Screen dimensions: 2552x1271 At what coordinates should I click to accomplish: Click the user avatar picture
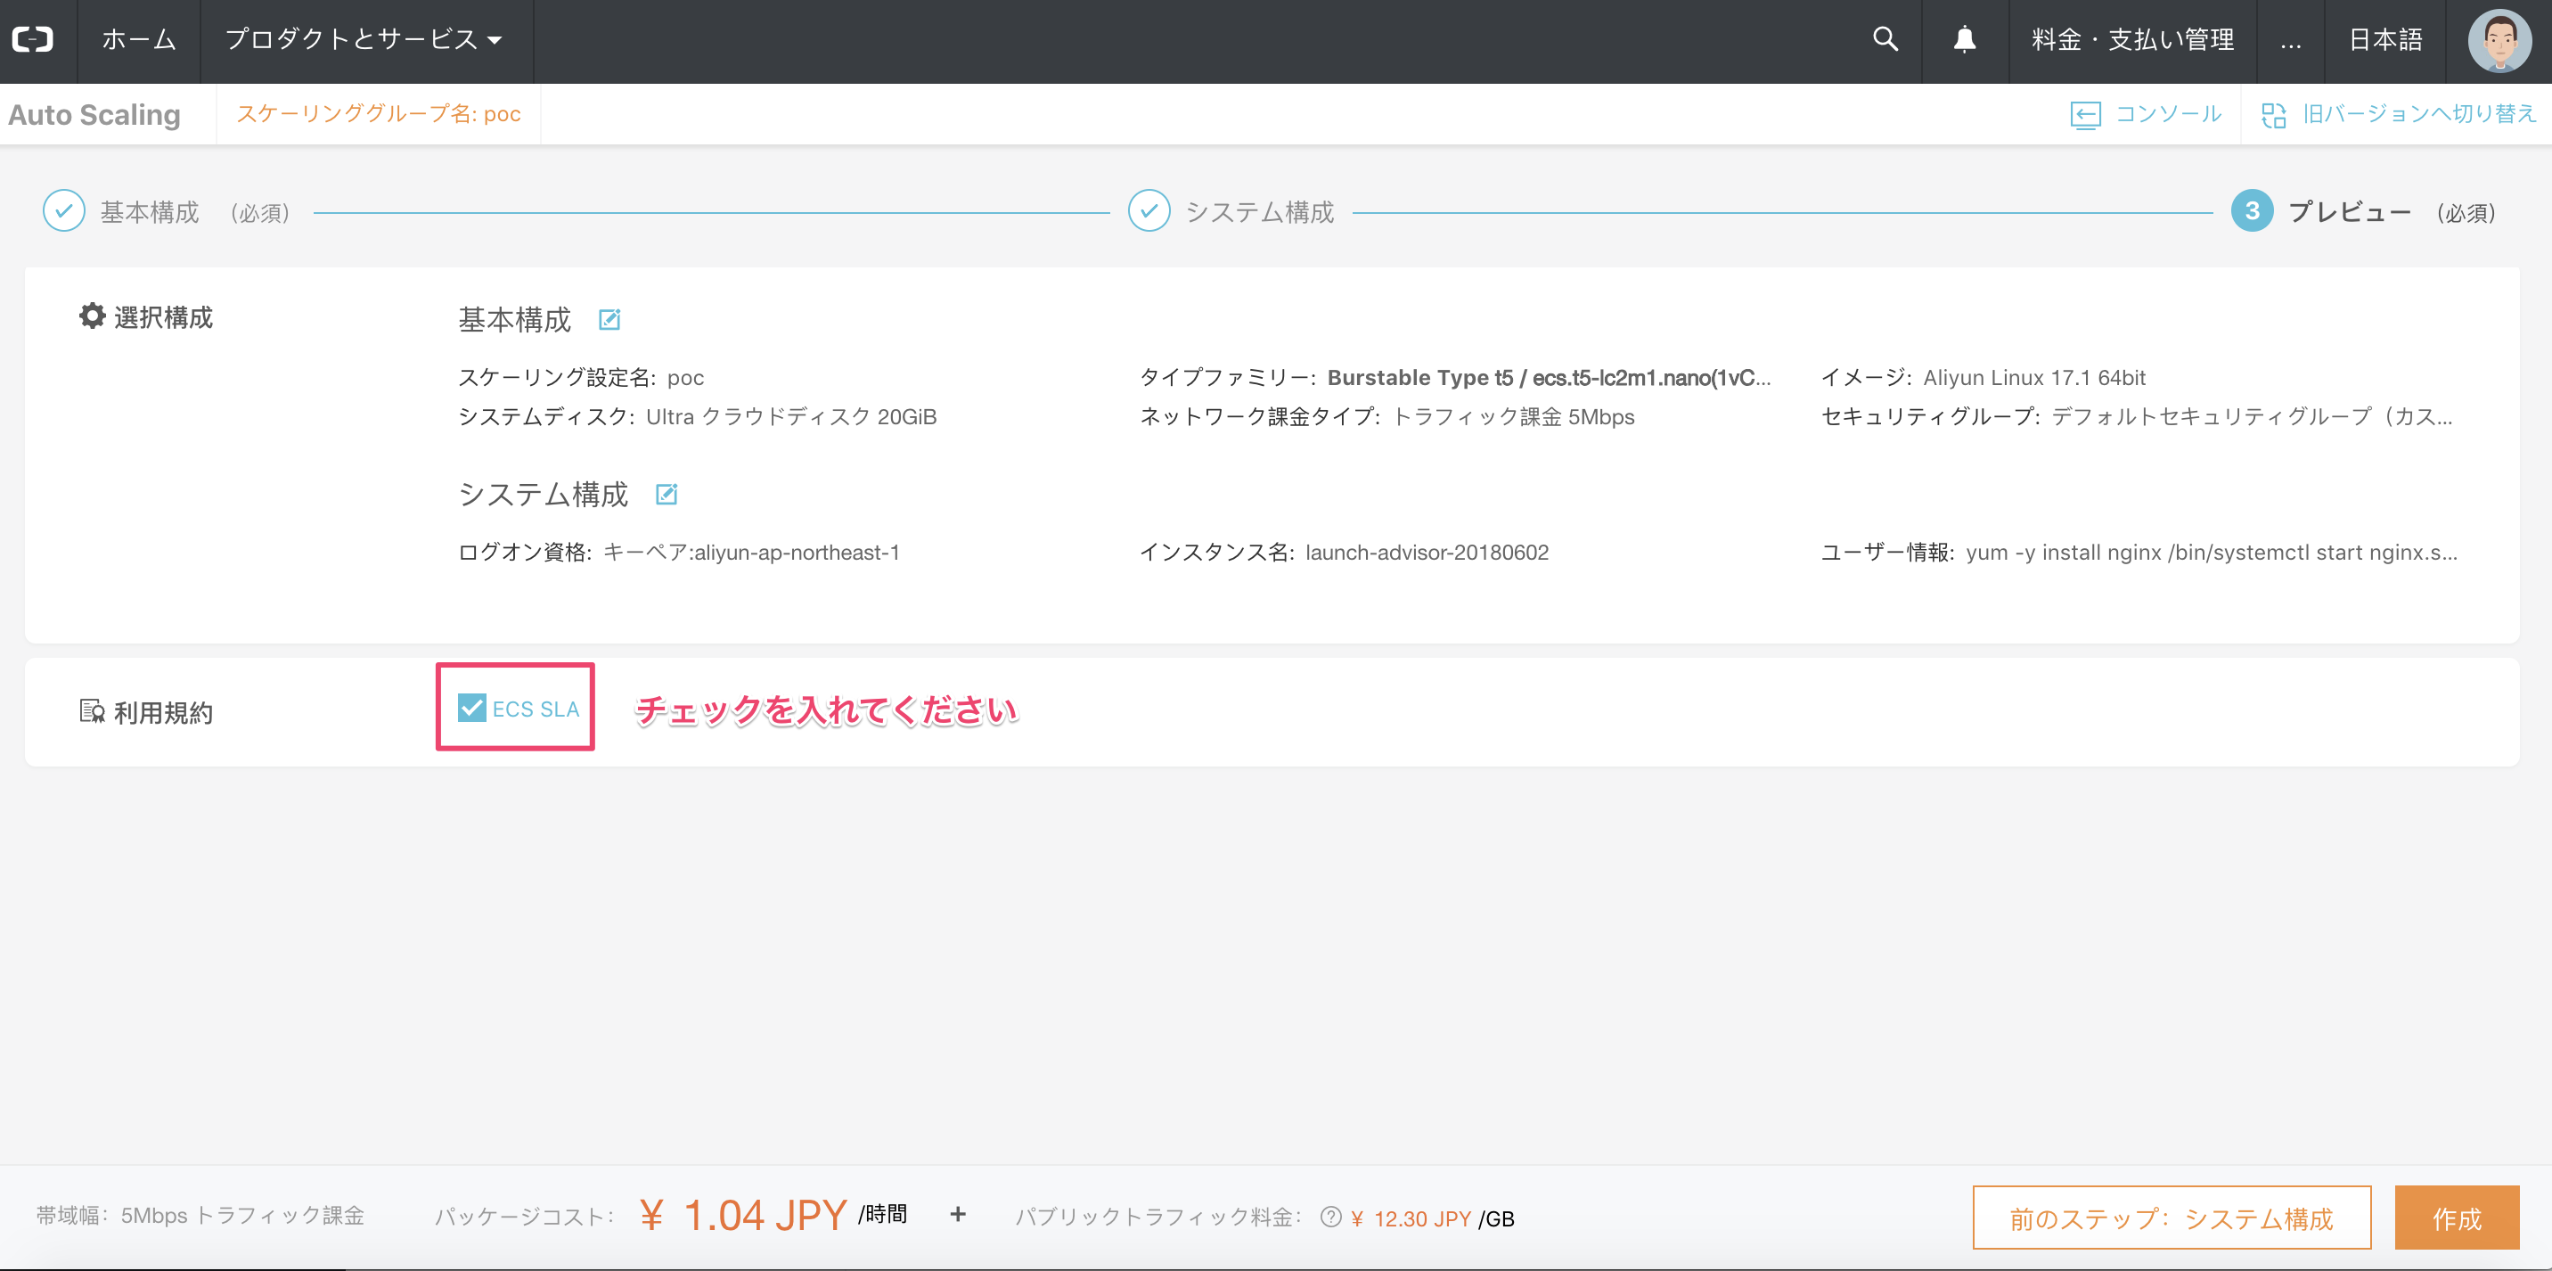pyautogui.click(x=2499, y=41)
